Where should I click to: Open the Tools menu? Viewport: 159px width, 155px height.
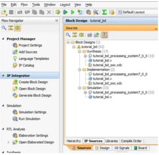36,5
